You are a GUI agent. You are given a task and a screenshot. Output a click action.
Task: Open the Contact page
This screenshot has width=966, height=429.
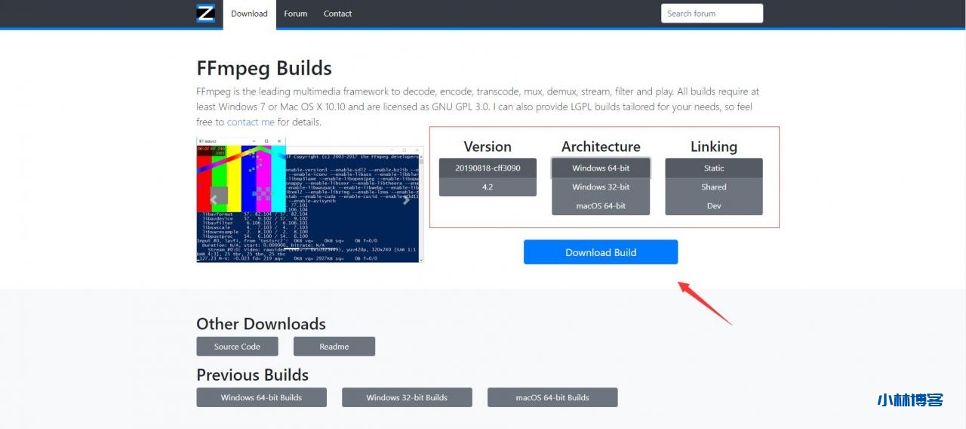pos(337,14)
